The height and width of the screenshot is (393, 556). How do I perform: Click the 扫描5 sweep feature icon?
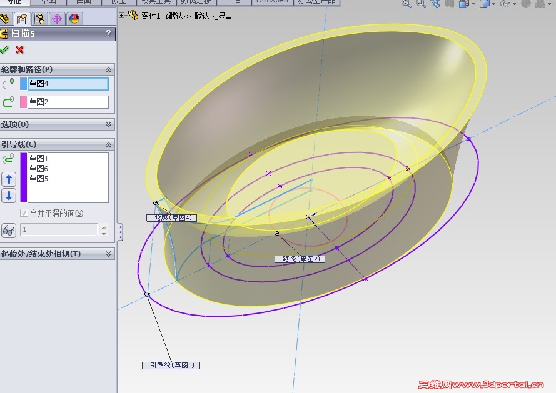coord(4,34)
